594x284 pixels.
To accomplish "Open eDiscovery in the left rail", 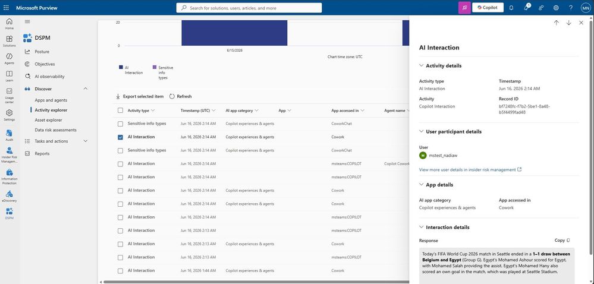I will 9,196.
